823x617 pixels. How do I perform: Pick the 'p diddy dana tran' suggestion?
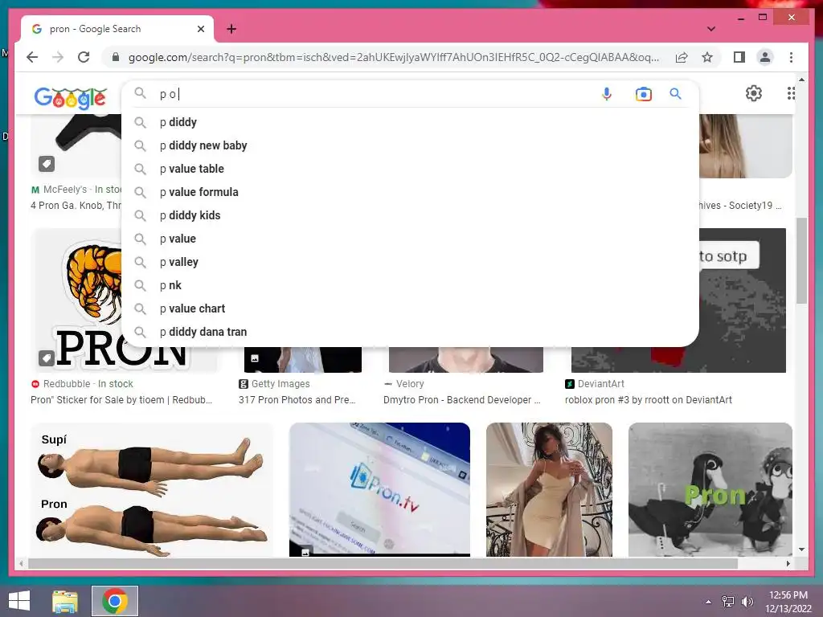click(409, 332)
